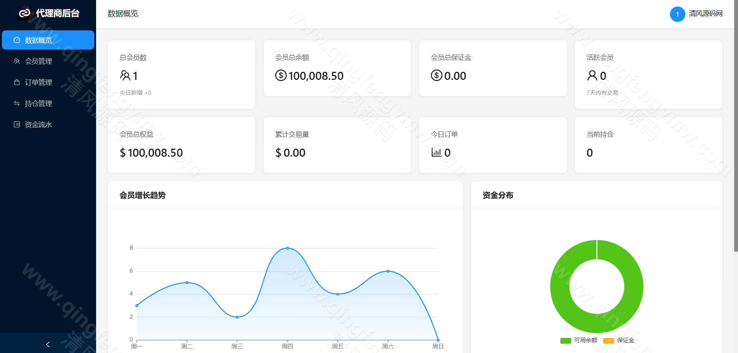This screenshot has width=738, height=353.
Task: Collapse the sidebar with the chevron
Action: tap(48, 344)
